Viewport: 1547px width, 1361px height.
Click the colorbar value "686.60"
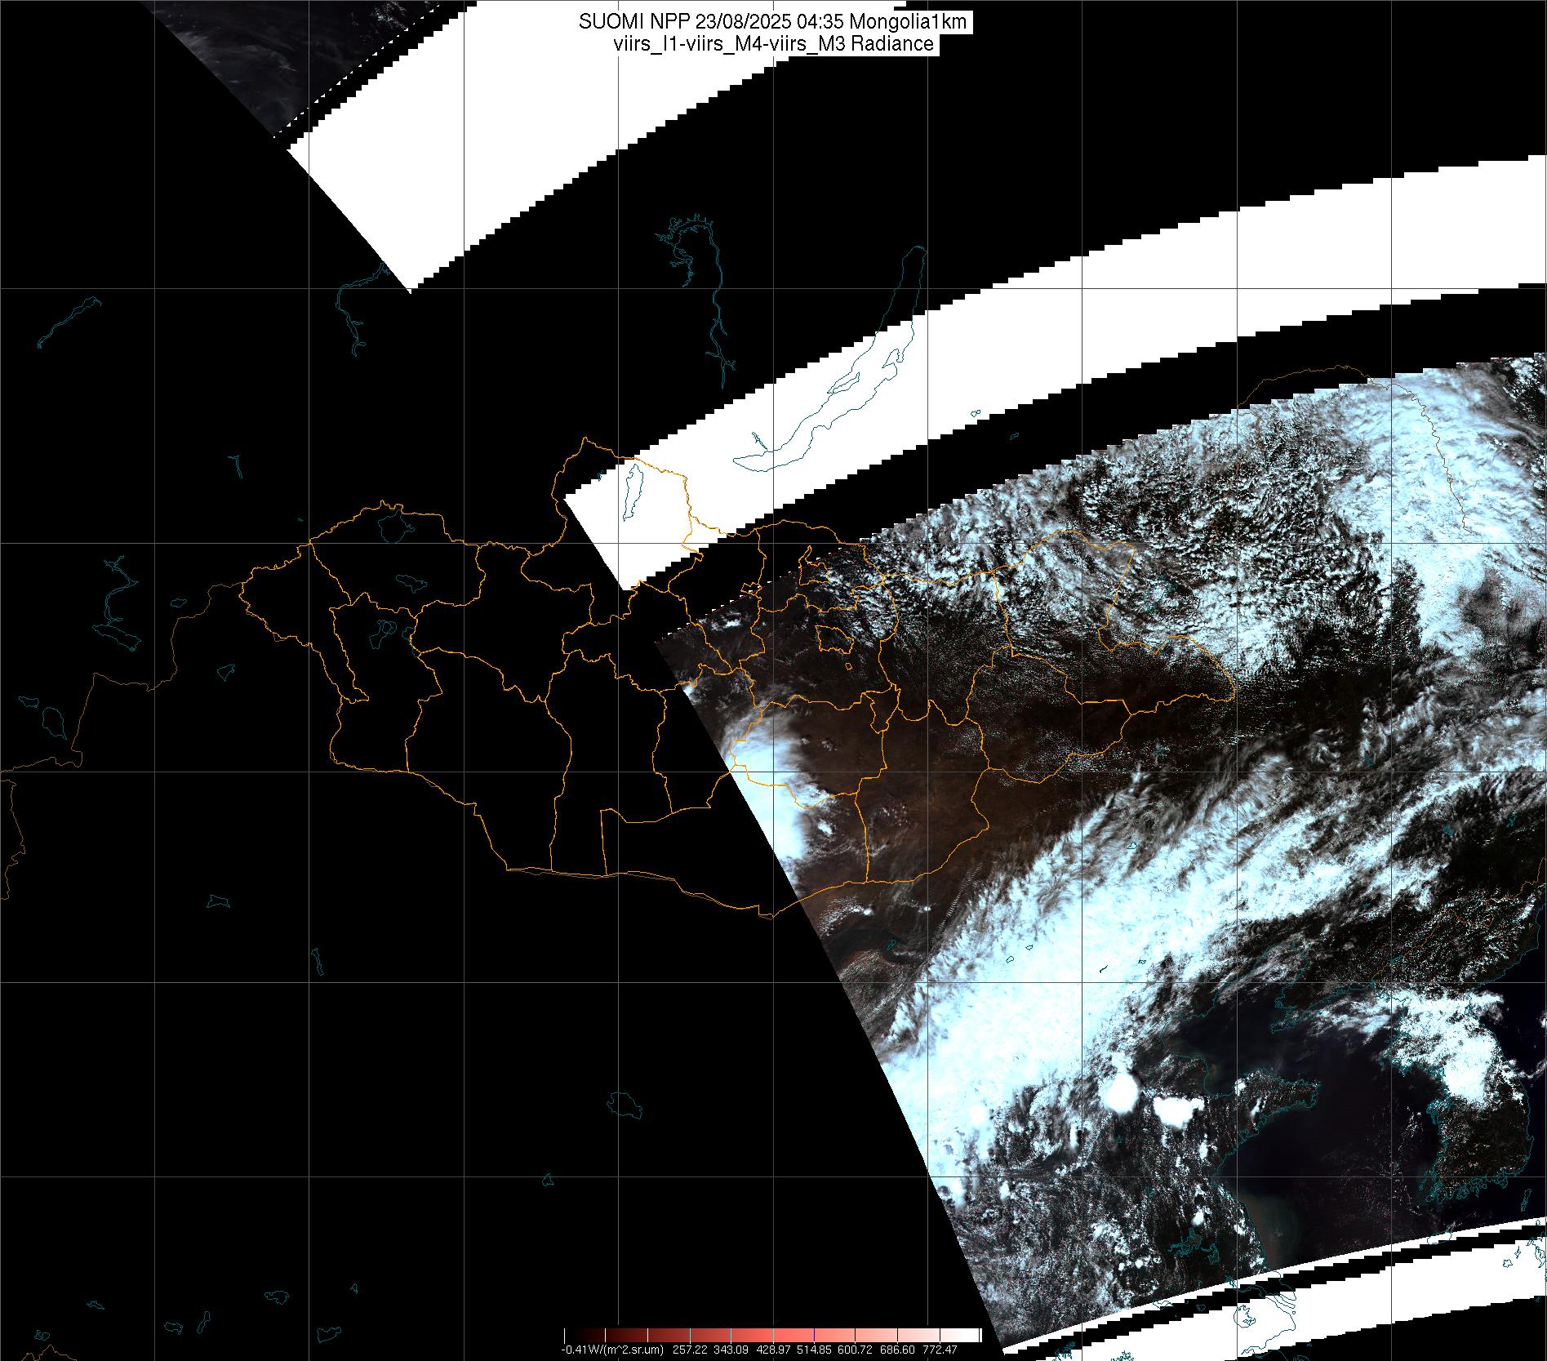pos(898,1350)
